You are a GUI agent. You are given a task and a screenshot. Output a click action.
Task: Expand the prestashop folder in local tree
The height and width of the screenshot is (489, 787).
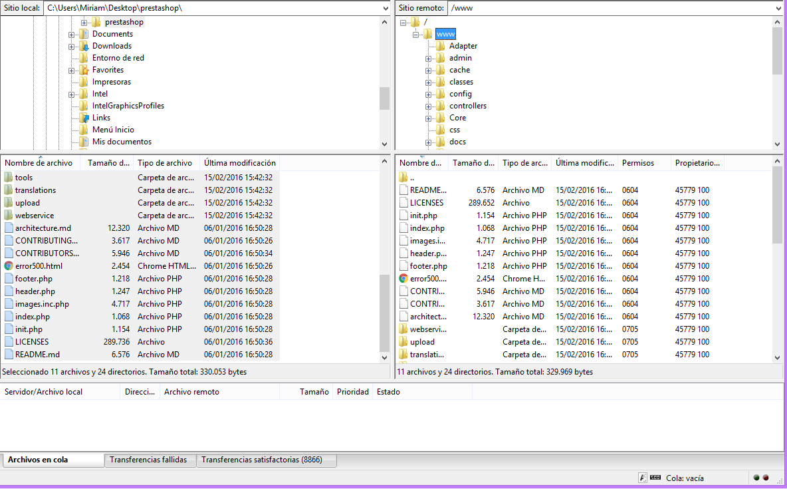(x=84, y=23)
